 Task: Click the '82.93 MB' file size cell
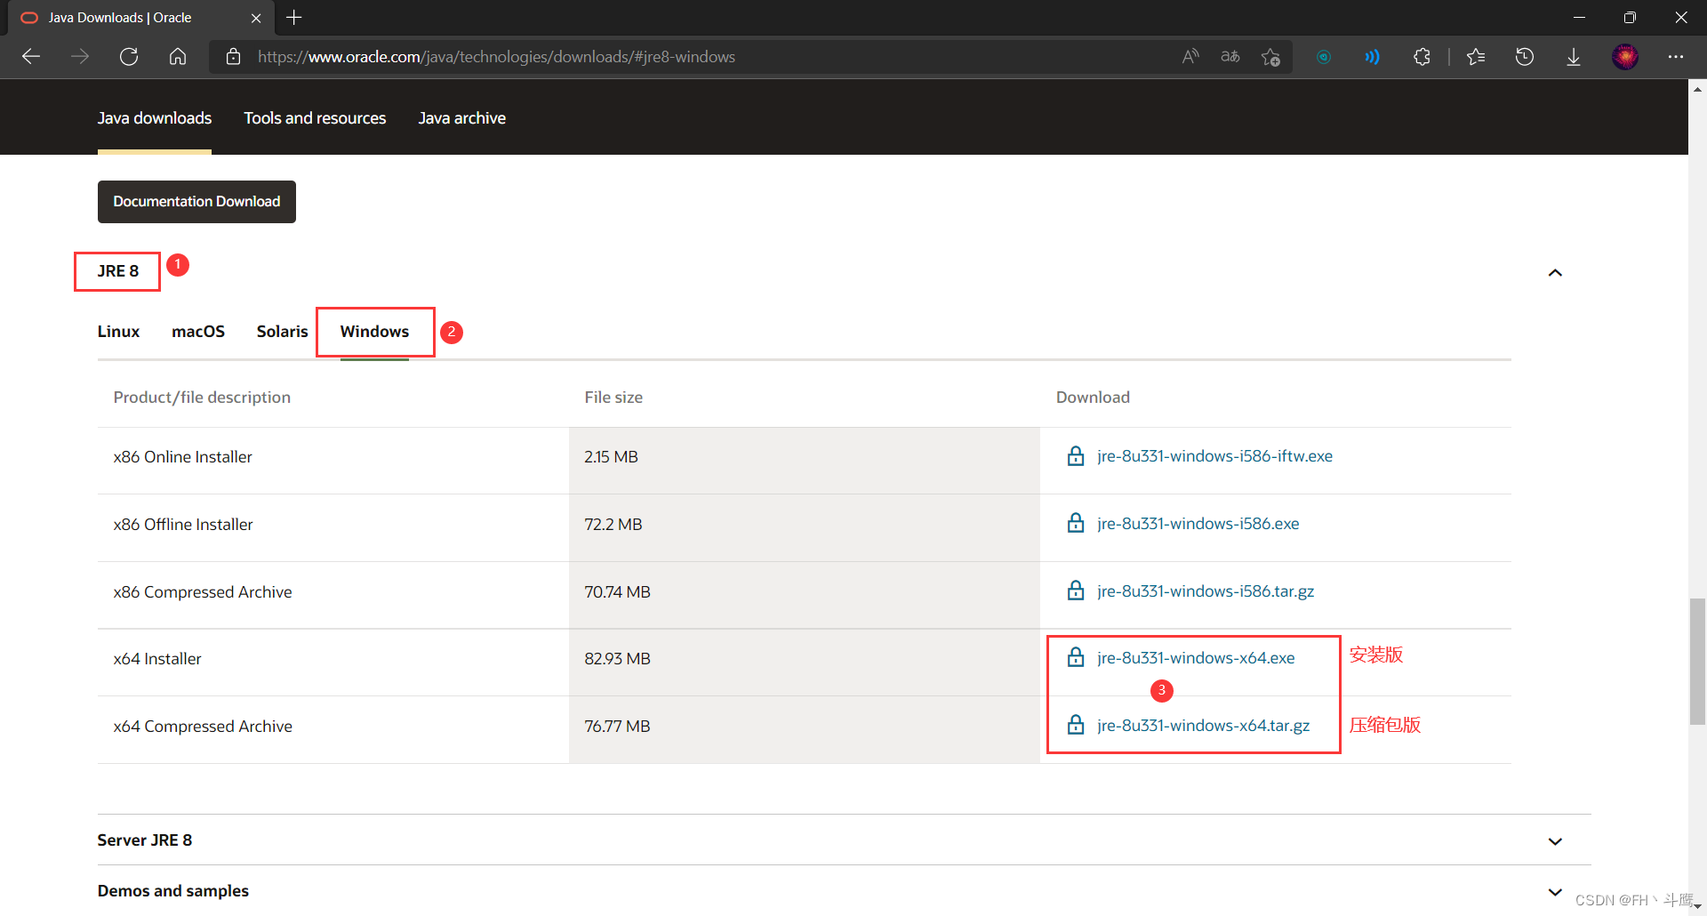click(805, 663)
